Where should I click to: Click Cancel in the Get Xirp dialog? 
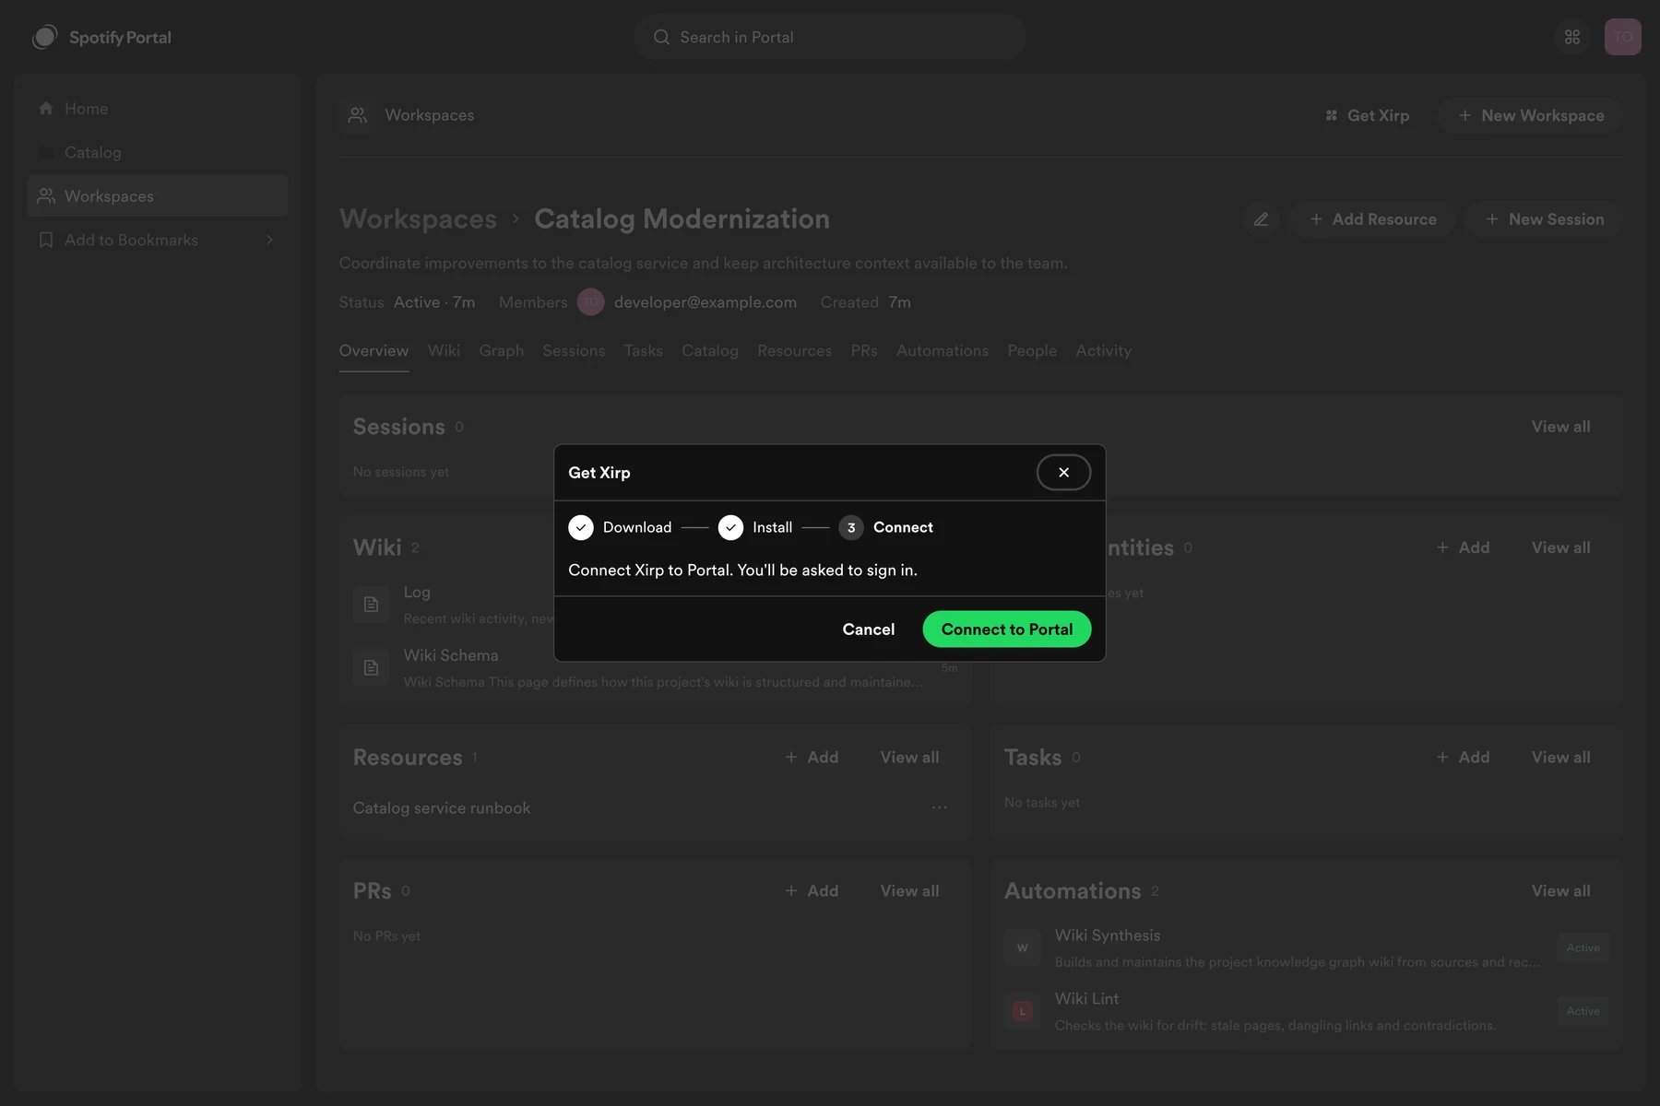[868, 629]
